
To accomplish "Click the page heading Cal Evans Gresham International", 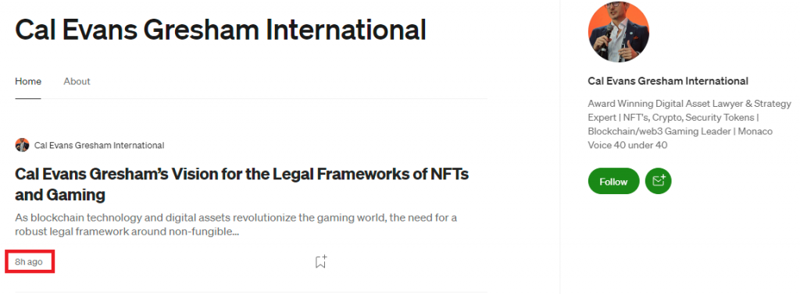I will pos(220,30).
